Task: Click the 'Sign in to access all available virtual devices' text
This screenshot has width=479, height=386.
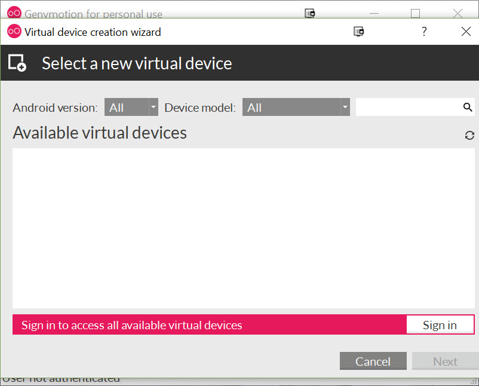Action: tap(131, 325)
